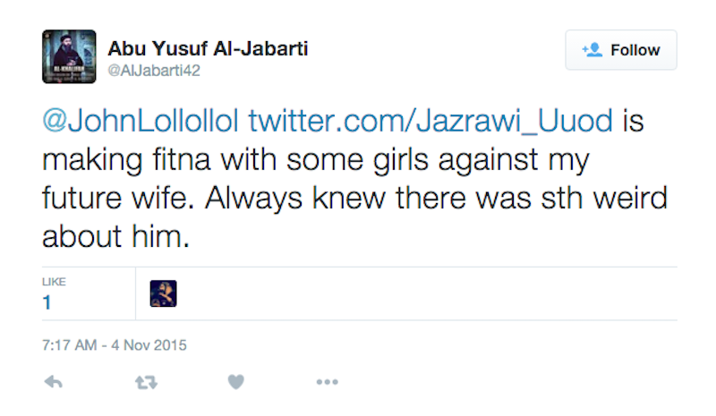This screenshot has width=716, height=416.
Task: Click the add-person icon inside Follow
Action: click(592, 50)
